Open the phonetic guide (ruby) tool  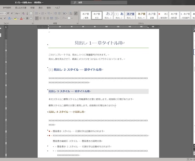coord(28,13)
